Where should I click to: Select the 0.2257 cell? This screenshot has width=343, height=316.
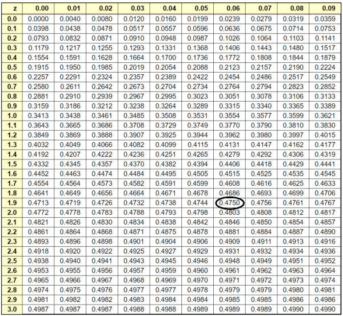pyautogui.click(x=38, y=77)
